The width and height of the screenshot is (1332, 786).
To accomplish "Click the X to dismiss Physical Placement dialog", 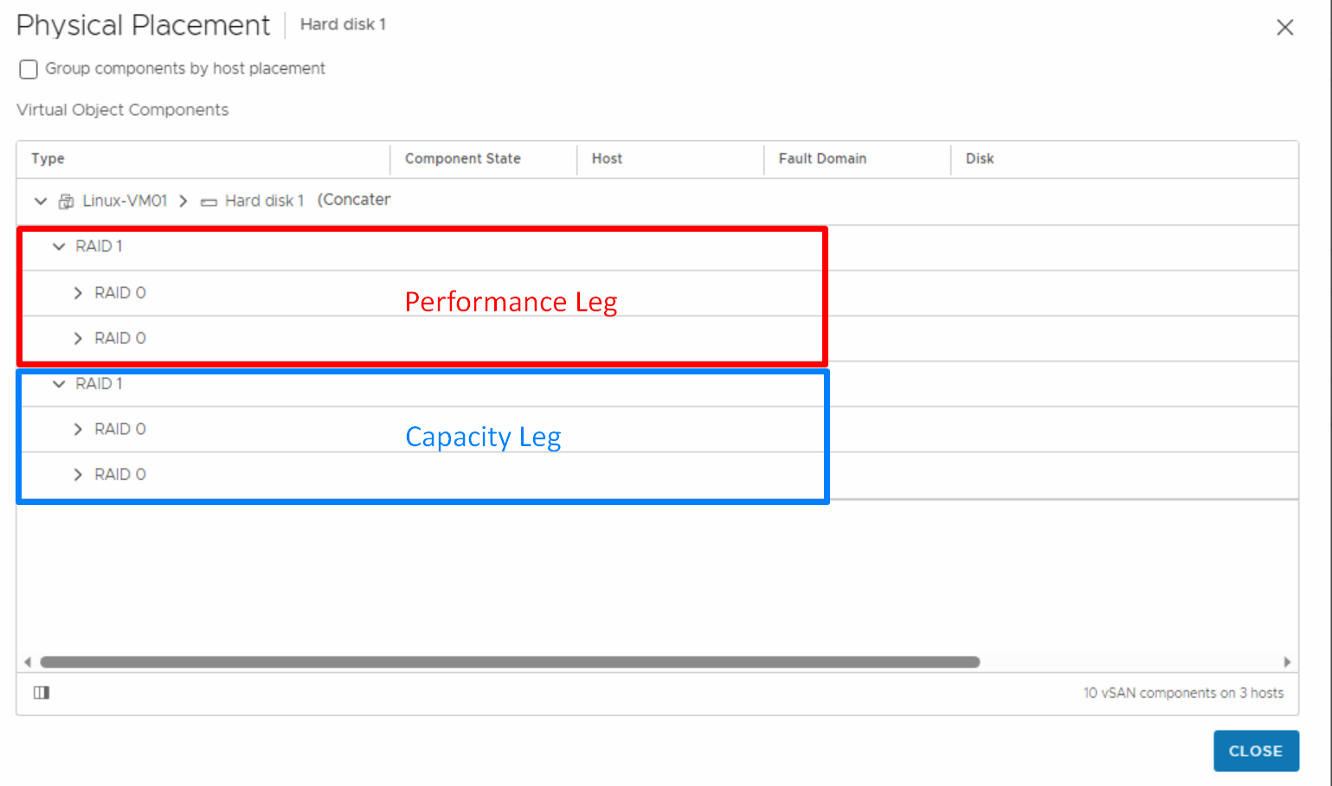I will [1284, 27].
